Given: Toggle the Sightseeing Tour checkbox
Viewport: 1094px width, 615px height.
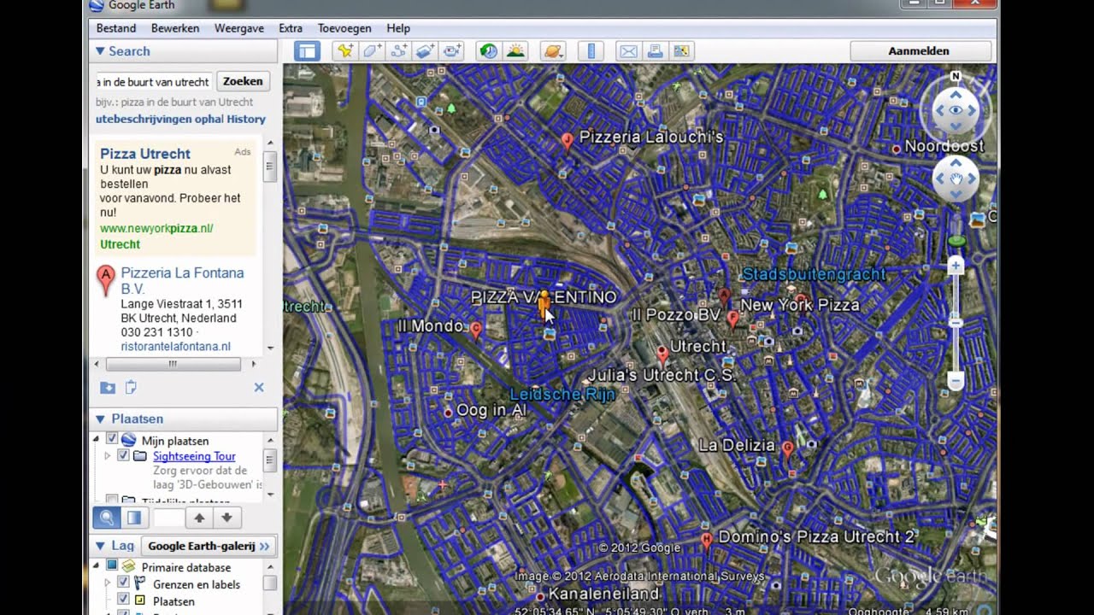Looking at the screenshot, I should pyautogui.click(x=123, y=456).
